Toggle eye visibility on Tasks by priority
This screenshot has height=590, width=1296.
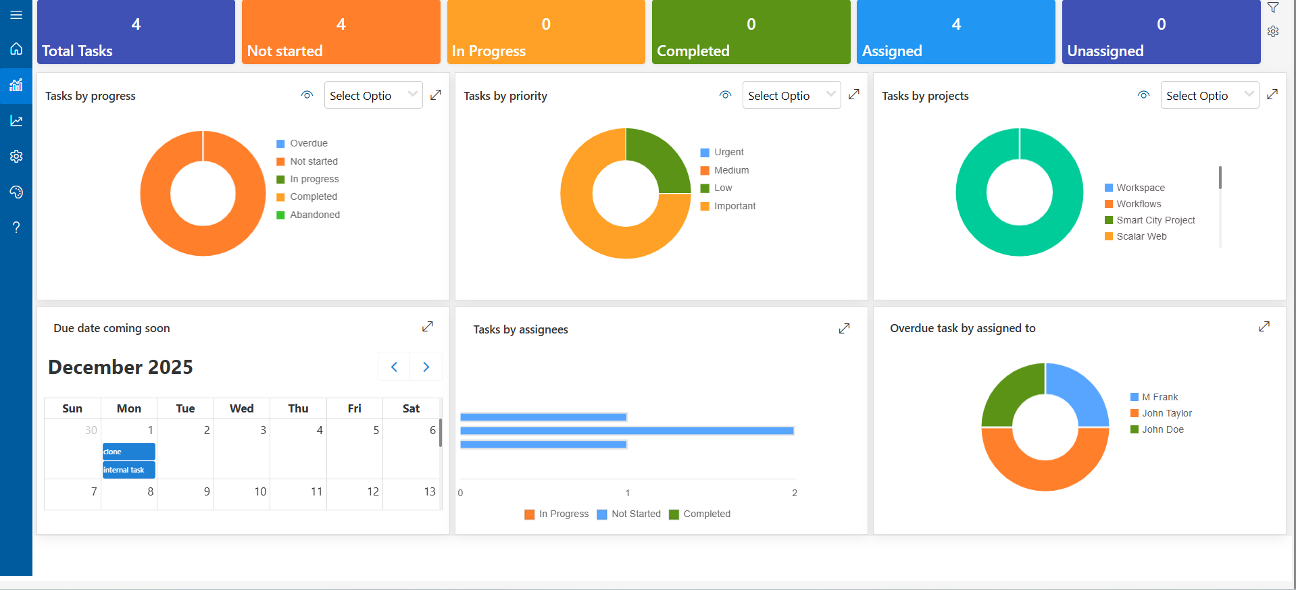pyautogui.click(x=725, y=95)
